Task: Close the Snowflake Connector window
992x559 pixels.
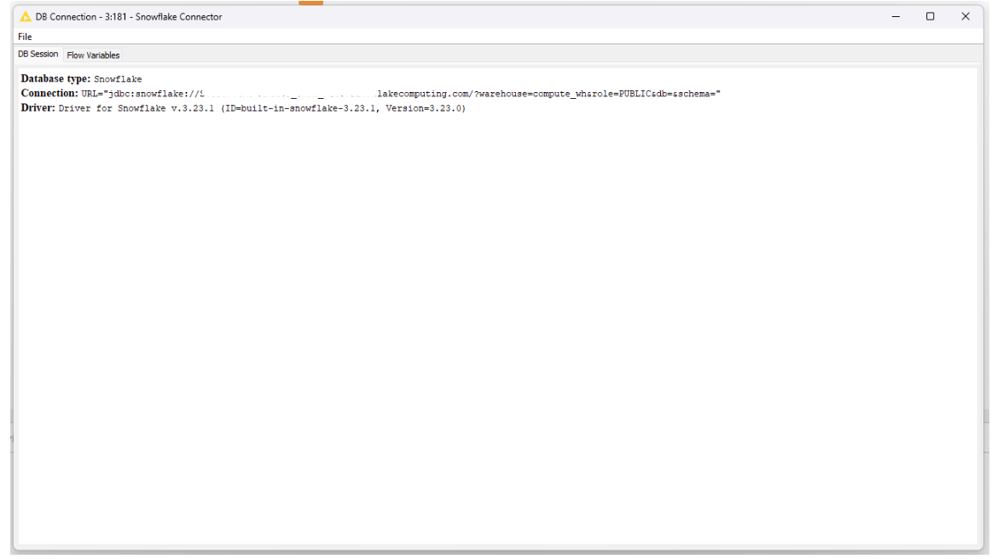Action: click(966, 16)
